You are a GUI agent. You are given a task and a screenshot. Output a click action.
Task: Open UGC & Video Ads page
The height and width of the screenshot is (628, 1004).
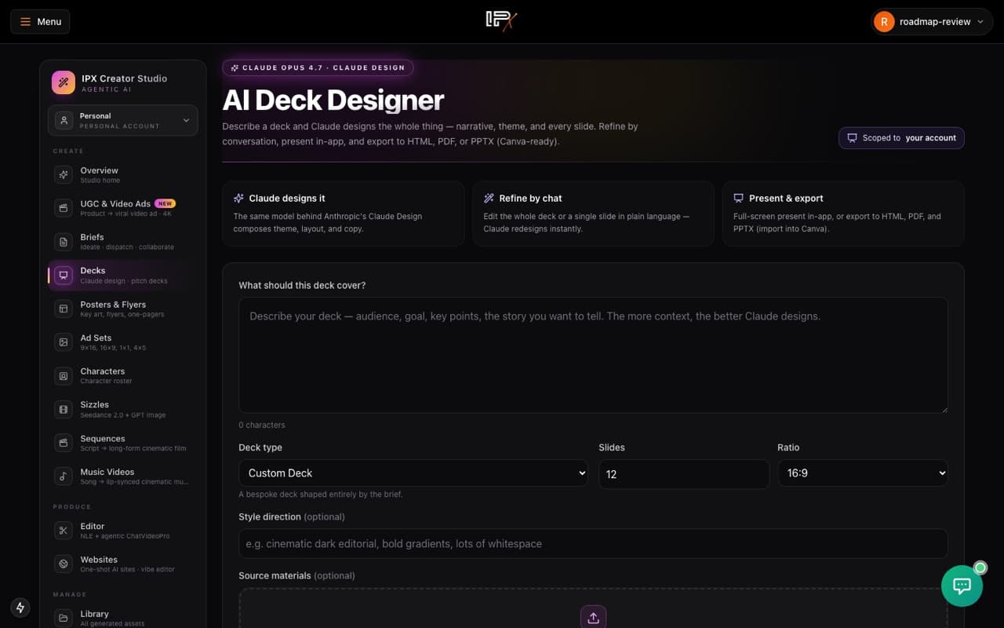(123, 208)
